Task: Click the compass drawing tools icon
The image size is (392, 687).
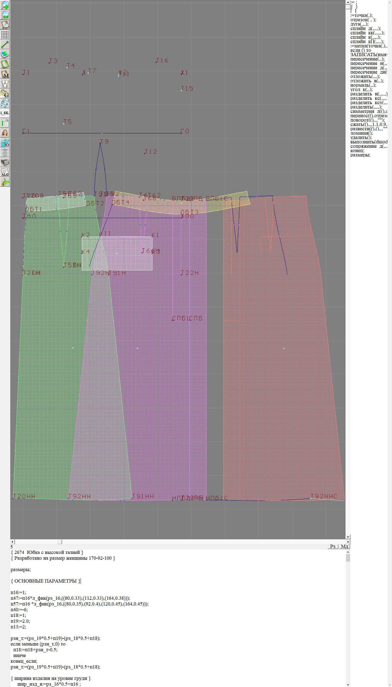Action: [5, 84]
